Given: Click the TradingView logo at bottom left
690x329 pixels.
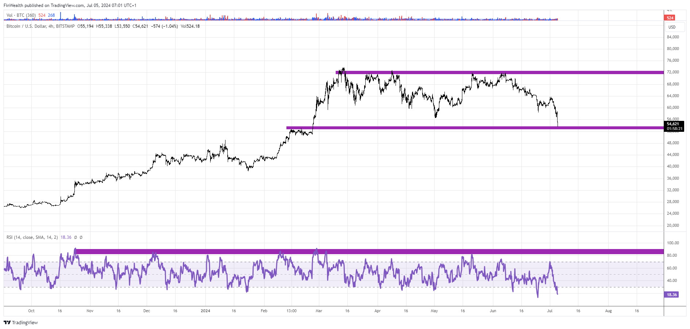Looking at the screenshot, I should tap(21, 322).
